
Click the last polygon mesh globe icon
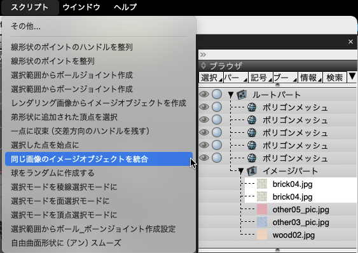click(252, 158)
